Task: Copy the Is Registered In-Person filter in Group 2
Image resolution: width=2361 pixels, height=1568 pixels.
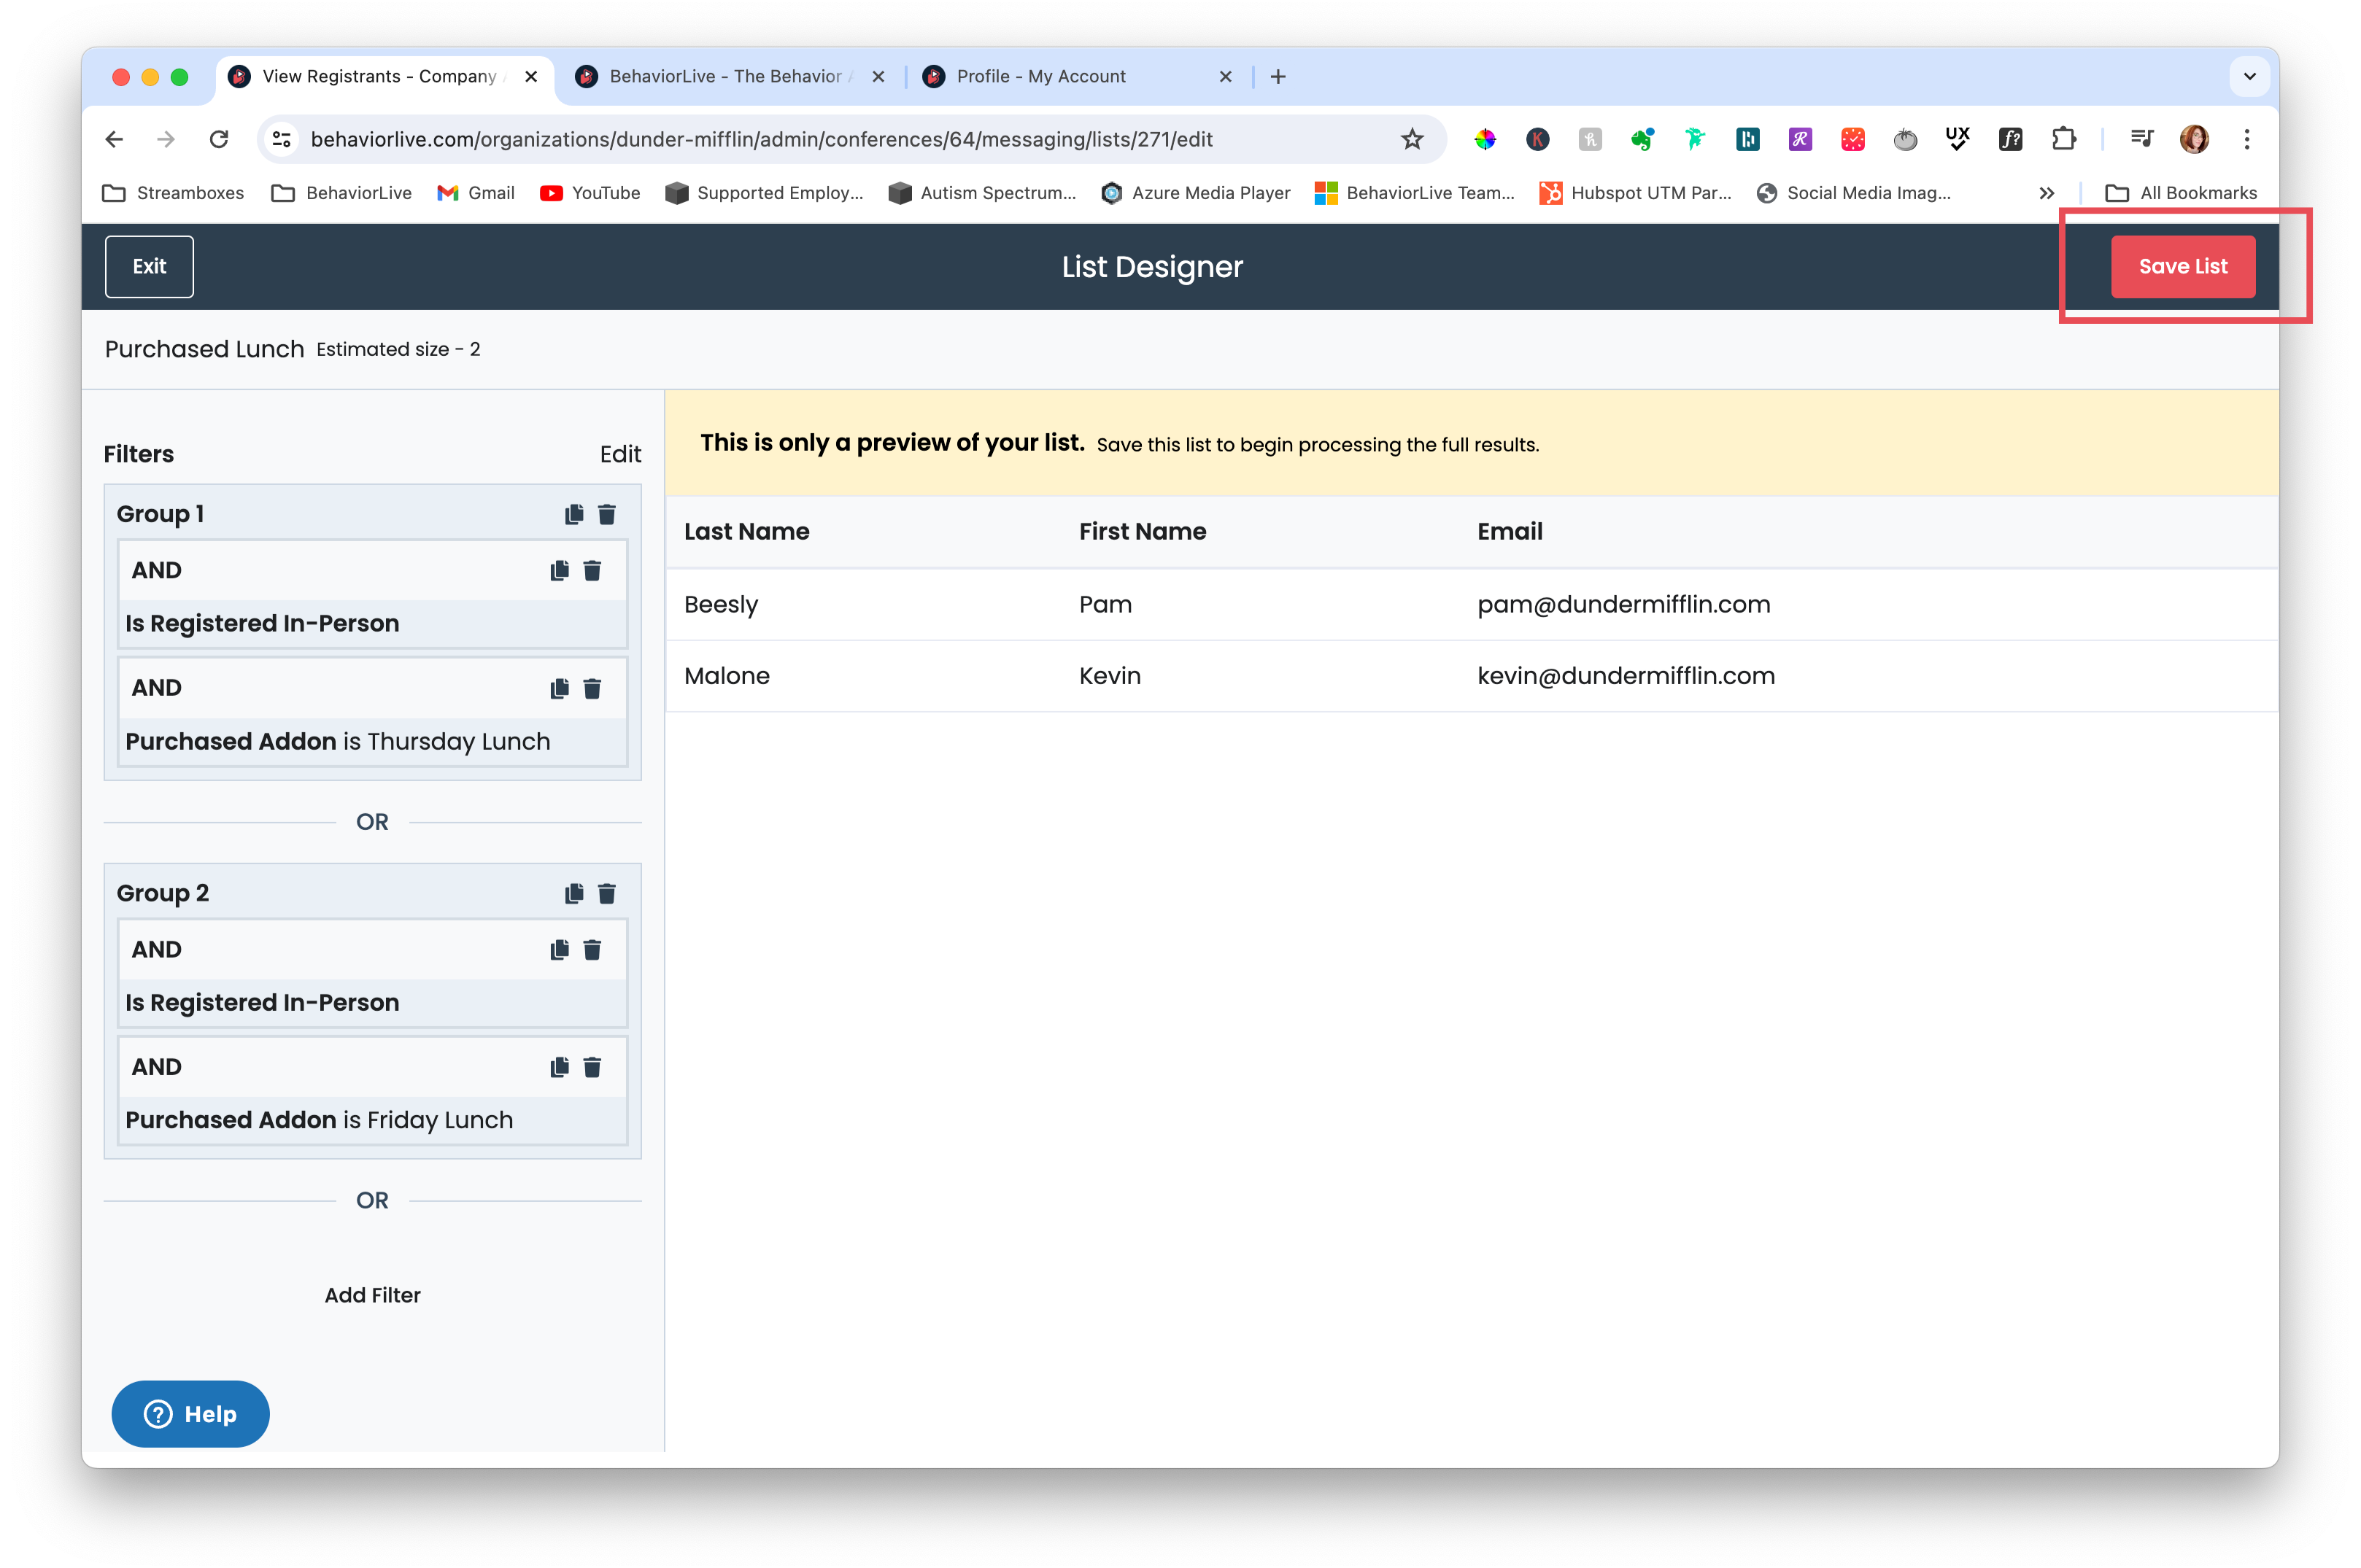Action: (560, 949)
